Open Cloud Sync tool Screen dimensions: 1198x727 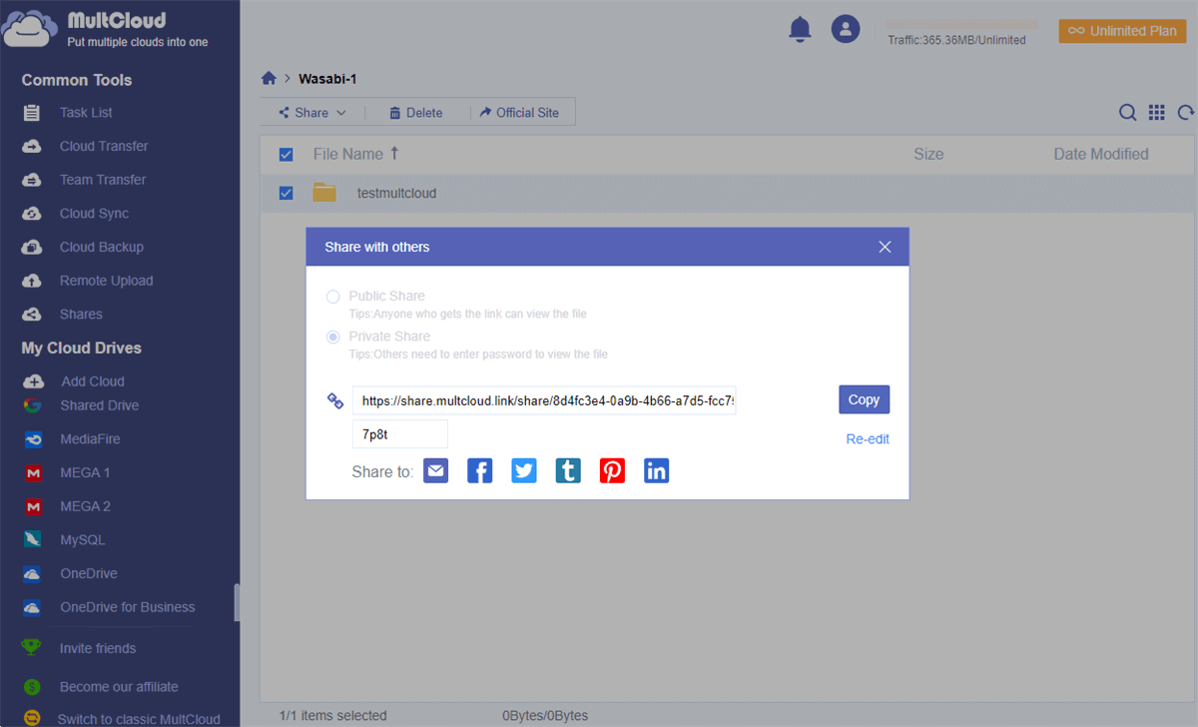pyautogui.click(x=94, y=214)
